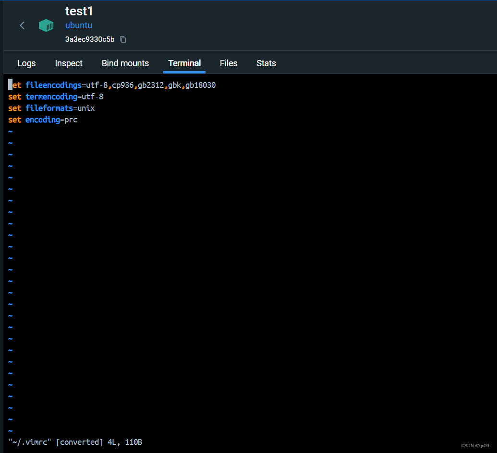The image size is (497, 453).
Task: Click the active Terminal tab
Action: click(x=184, y=63)
